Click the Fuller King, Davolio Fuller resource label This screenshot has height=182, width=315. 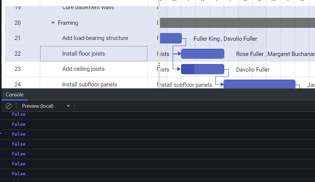point(225,38)
